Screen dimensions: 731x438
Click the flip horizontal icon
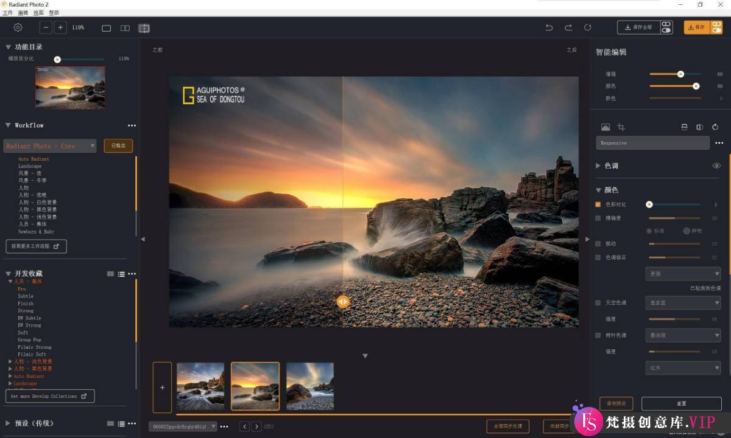point(700,127)
